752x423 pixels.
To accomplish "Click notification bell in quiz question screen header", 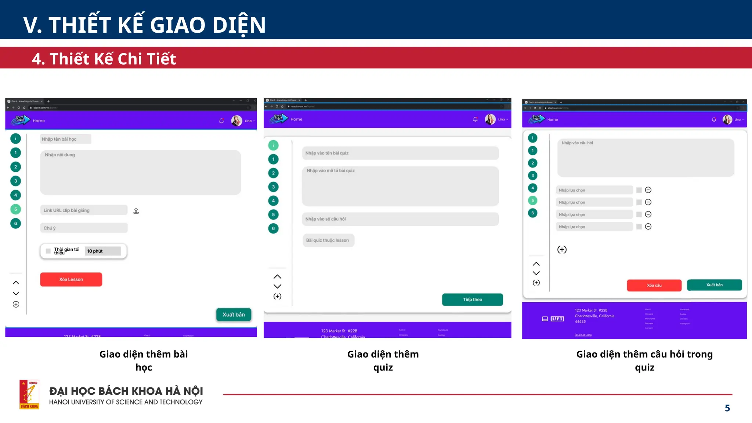I will click(x=714, y=120).
